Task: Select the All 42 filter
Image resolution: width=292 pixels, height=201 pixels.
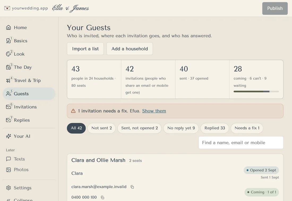Action: pyautogui.click(x=76, y=128)
